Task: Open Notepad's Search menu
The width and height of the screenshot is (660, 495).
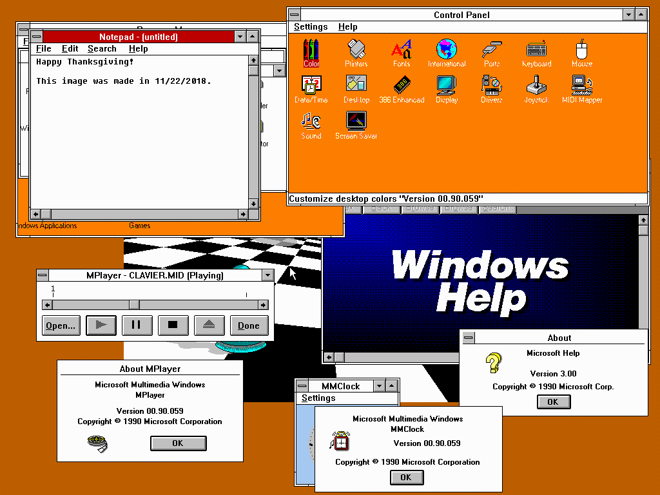Action: 102,48
